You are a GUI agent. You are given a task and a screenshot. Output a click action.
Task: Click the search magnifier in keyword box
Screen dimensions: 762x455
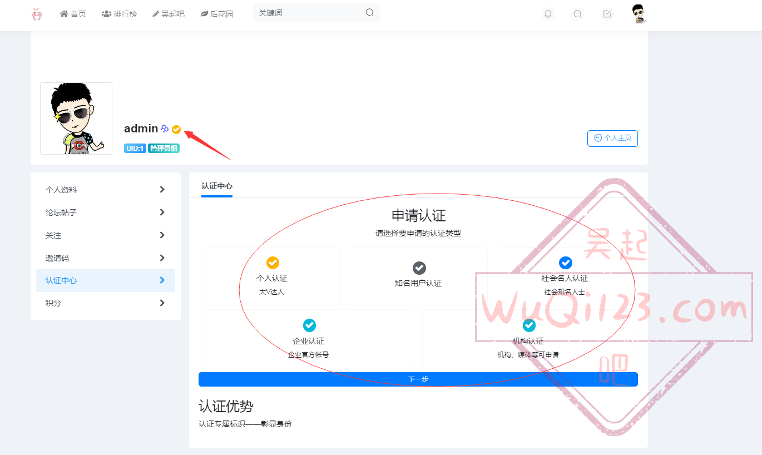[x=370, y=13]
